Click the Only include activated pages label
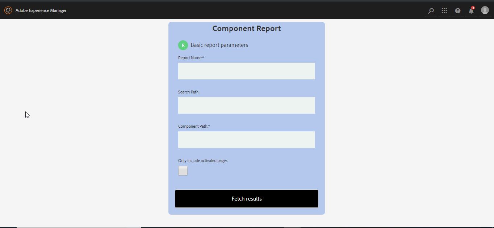This screenshot has height=228, width=494. pos(202,161)
